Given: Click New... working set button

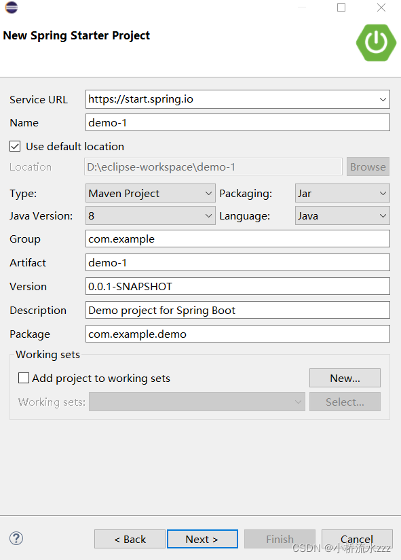Looking at the screenshot, I should click(345, 378).
